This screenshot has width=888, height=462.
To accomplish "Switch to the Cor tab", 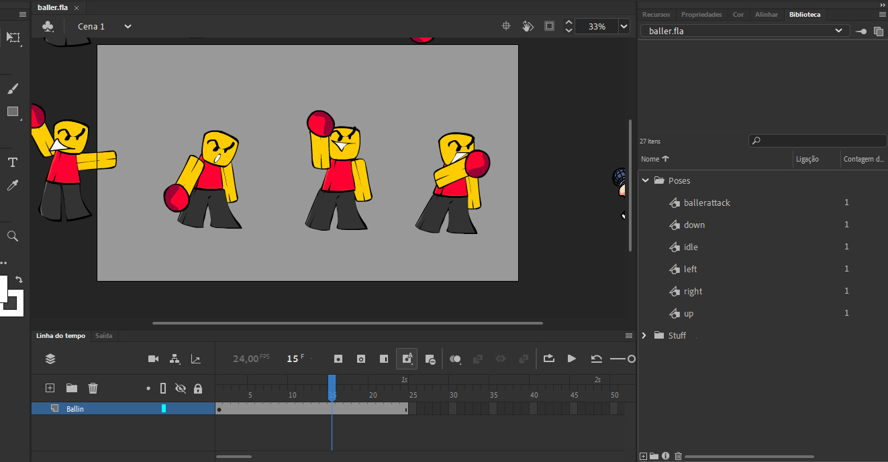I will click(x=738, y=14).
